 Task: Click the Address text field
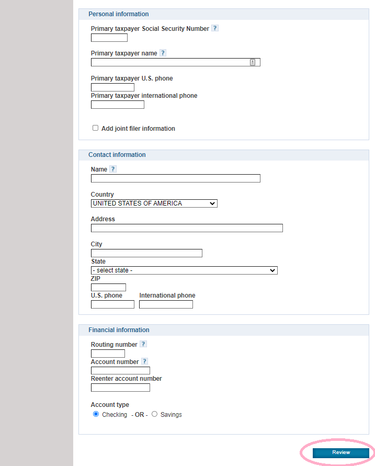click(x=187, y=228)
